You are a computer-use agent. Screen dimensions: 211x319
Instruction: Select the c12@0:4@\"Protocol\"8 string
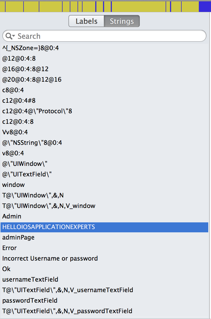coord(104,111)
